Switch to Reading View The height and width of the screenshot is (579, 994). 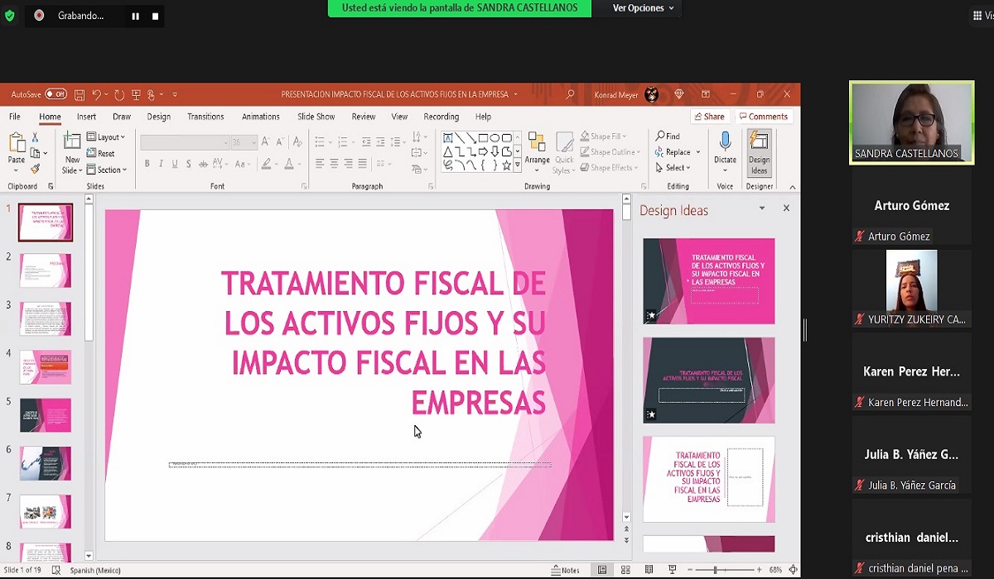tap(650, 570)
